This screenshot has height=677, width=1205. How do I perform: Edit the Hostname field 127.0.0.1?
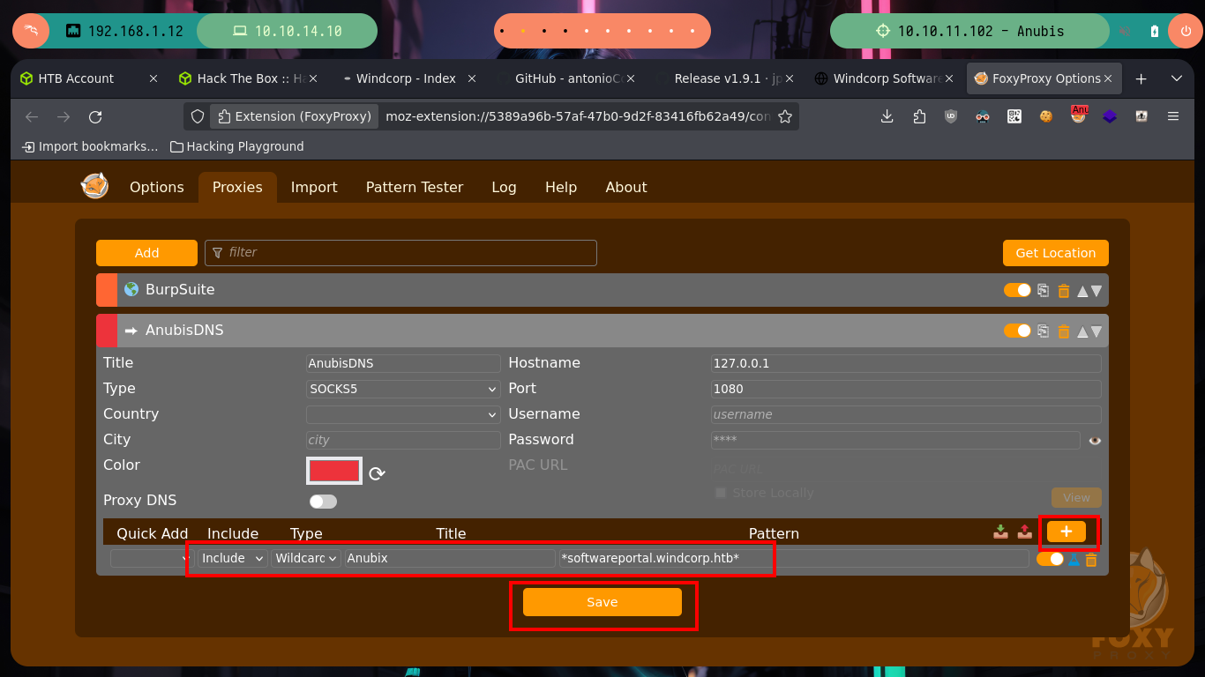click(906, 363)
